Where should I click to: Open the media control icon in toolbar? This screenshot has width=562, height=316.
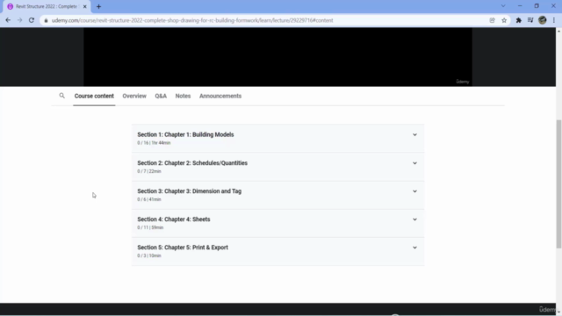click(x=530, y=20)
